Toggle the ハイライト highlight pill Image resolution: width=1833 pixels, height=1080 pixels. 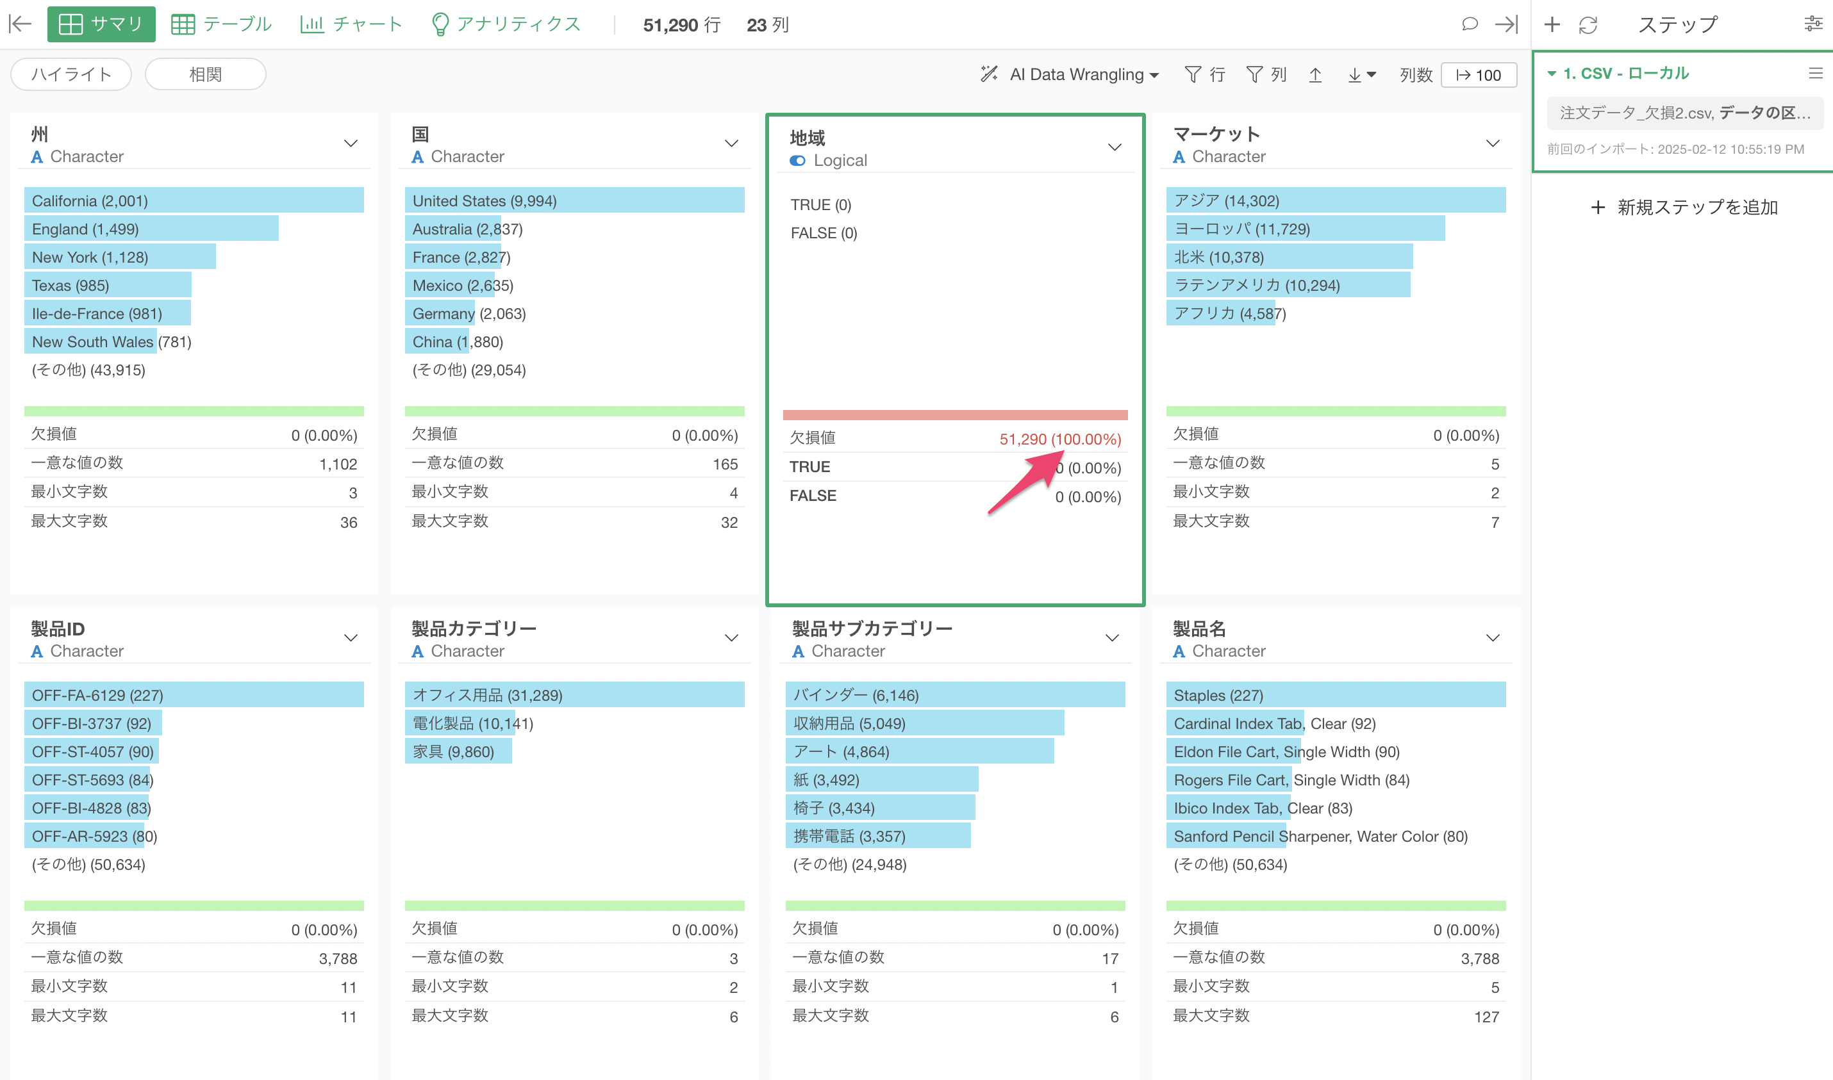tap(70, 74)
